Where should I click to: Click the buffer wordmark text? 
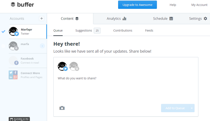(25, 5)
